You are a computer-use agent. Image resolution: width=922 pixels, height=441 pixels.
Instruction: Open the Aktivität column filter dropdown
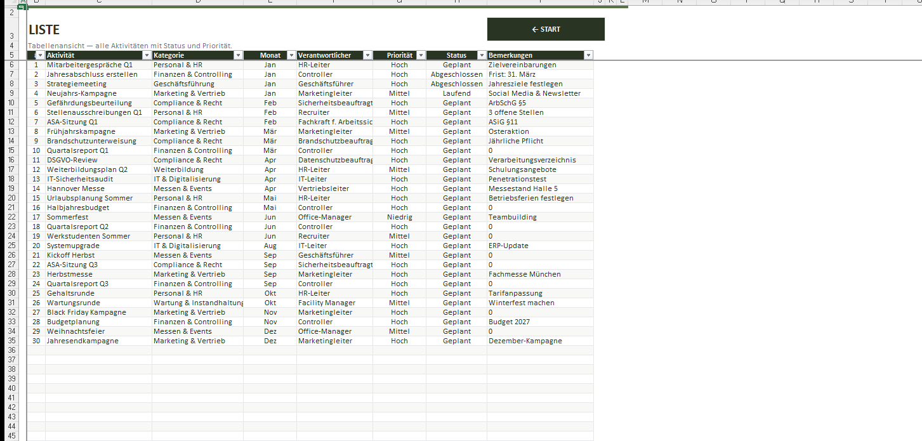147,56
